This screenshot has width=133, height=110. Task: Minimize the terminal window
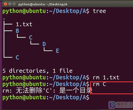point(10,4)
